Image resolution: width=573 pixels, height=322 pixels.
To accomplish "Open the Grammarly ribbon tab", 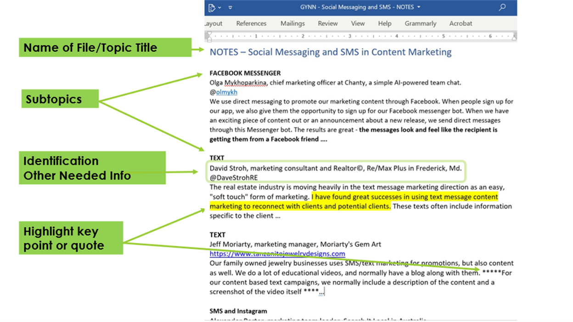I will pyautogui.click(x=420, y=23).
